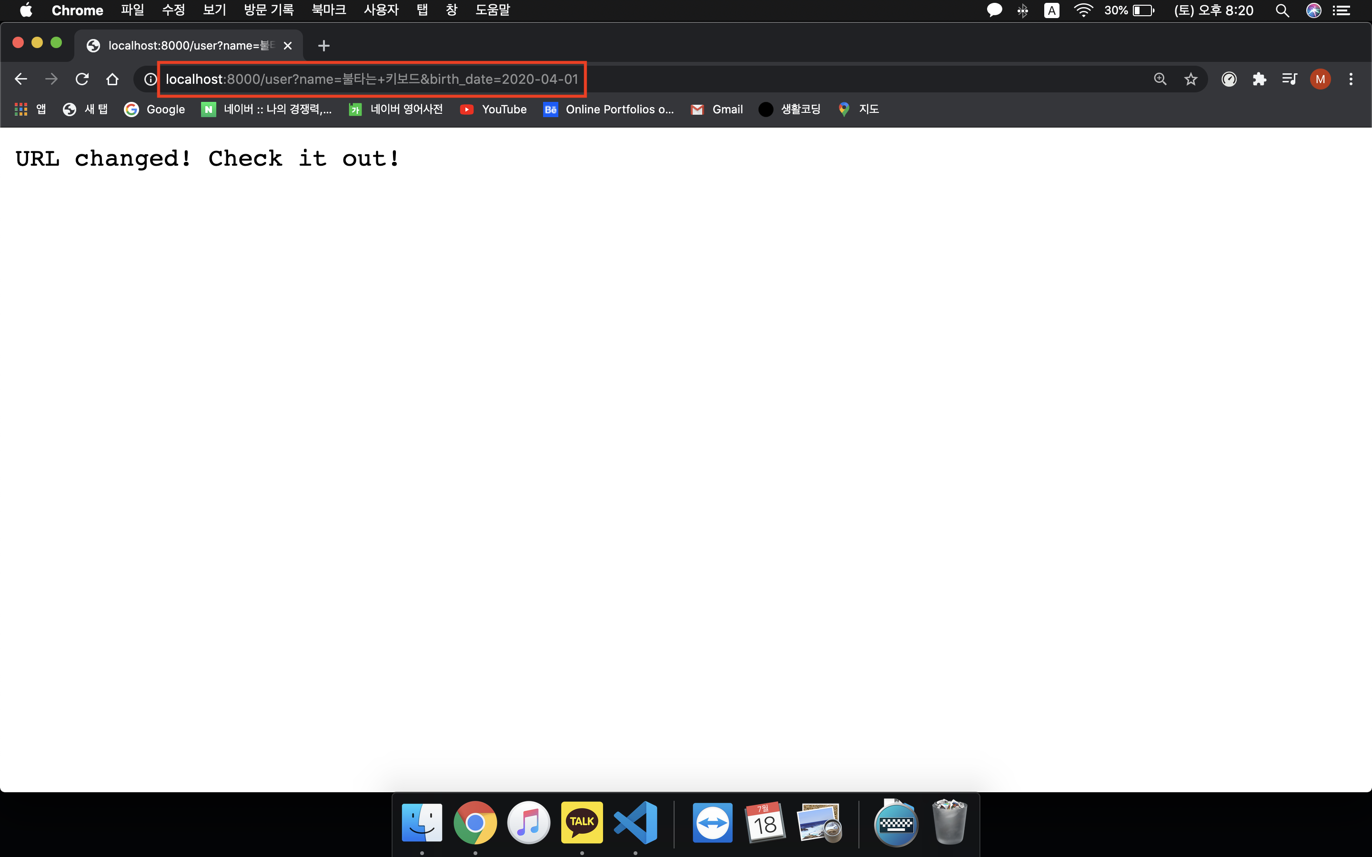Open a new tab with the plus button
This screenshot has height=857, width=1372.
[324, 45]
